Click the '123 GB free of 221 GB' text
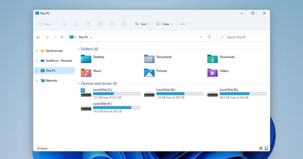The height and width of the screenshot is (159, 303). tap(107, 98)
